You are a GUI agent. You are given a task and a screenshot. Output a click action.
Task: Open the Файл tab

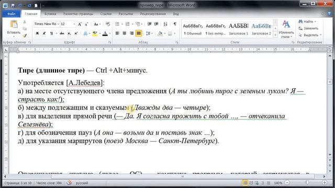[12, 14]
